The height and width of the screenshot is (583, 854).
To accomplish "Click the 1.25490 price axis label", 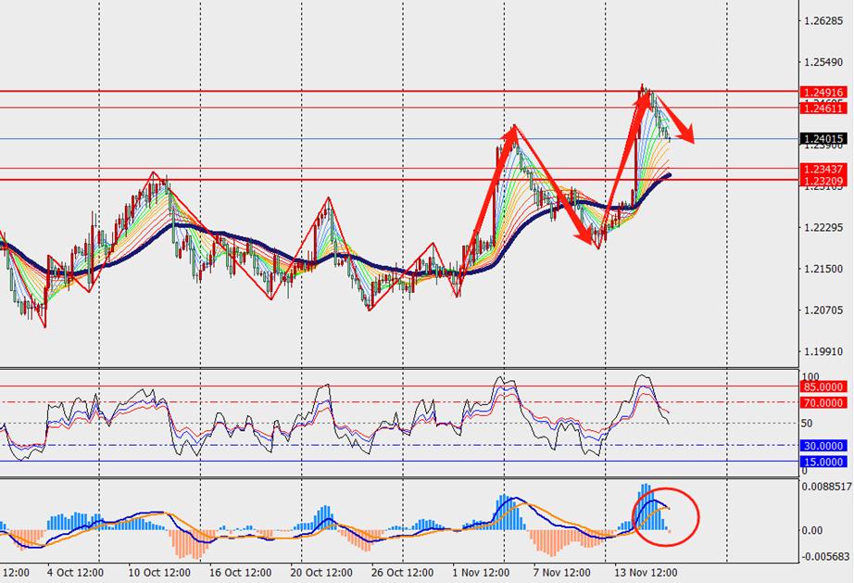I will pos(823,63).
